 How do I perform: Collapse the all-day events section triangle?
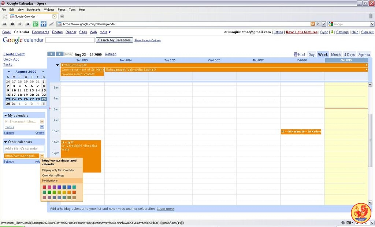point(57,65)
